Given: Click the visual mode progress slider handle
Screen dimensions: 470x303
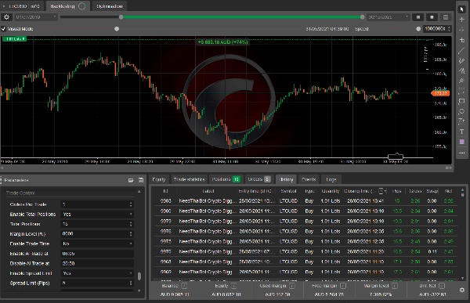Looking at the screenshot, I should [x=117, y=29].
